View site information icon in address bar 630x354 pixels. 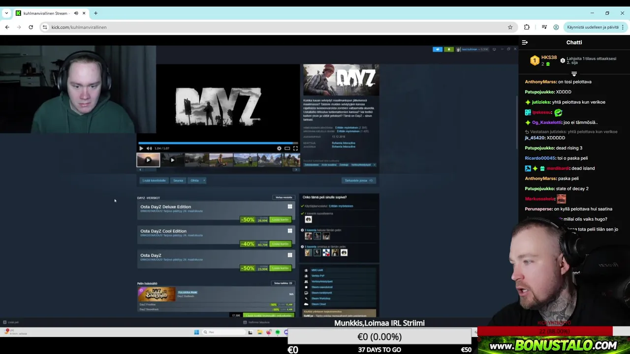point(45,27)
